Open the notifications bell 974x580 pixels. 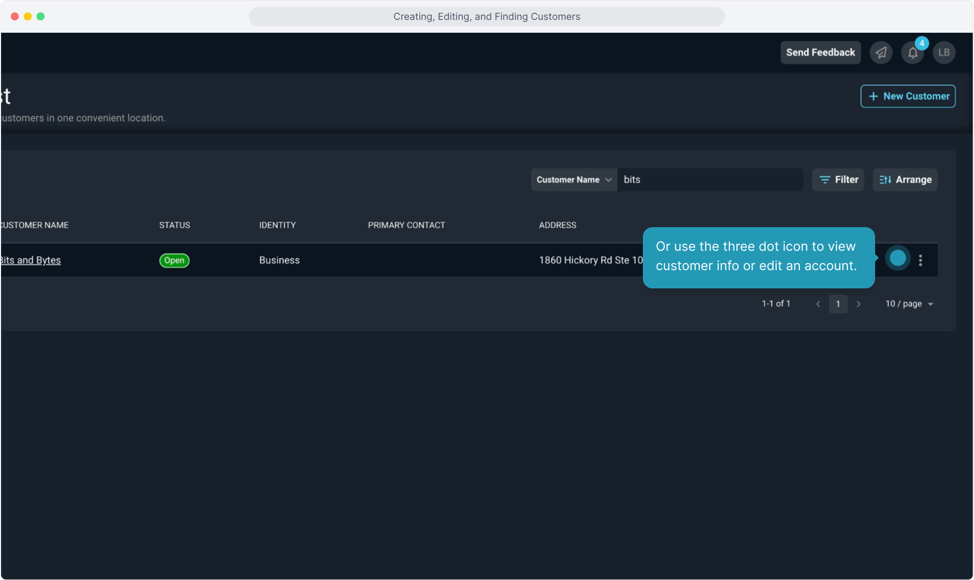[912, 53]
